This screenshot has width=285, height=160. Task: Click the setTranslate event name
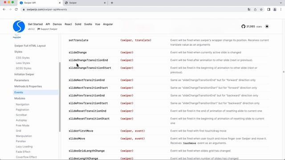(x=78, y=40)
